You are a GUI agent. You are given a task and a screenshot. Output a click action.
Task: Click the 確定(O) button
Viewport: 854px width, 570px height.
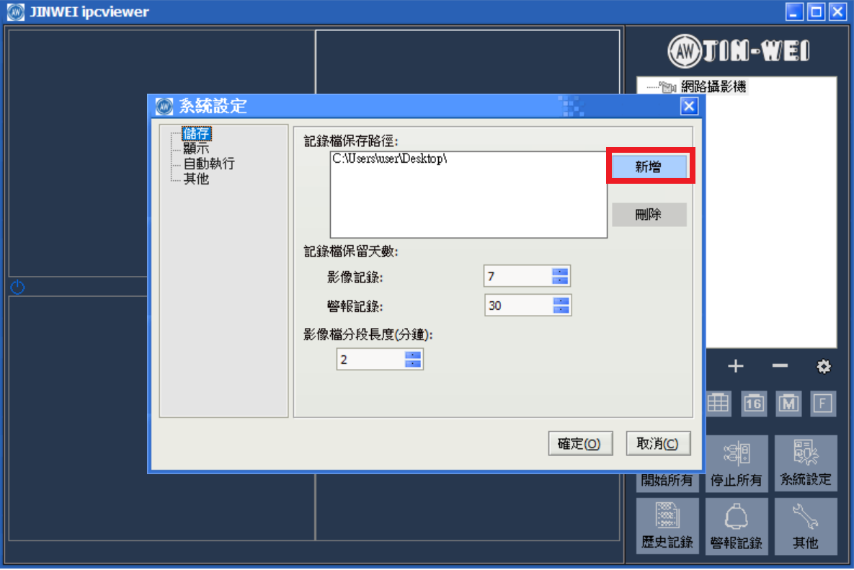click(x=580, y=444)
